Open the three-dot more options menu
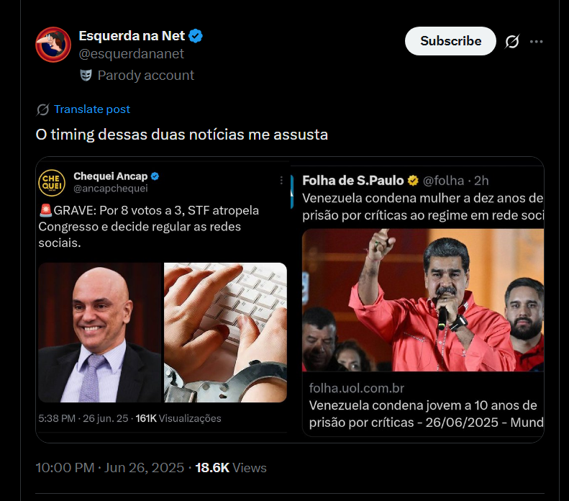This screenshot has width=569, height=501. click(536, 41)
